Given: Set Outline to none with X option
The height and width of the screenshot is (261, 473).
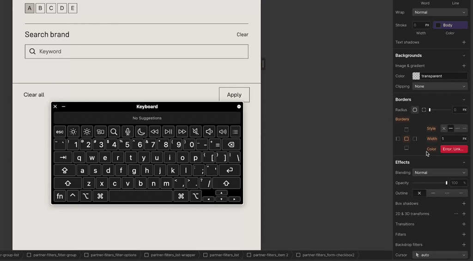Looking at the screenshot, I should tap(419, 193).
